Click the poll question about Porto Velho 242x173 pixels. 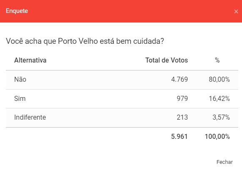pyautogui.click(x=85, y=41)
